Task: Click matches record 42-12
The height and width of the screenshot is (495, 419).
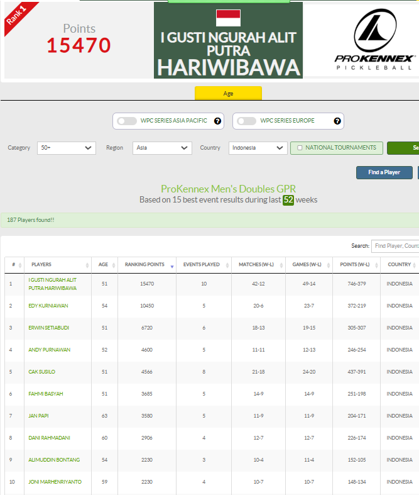Action: coord(258,284)
